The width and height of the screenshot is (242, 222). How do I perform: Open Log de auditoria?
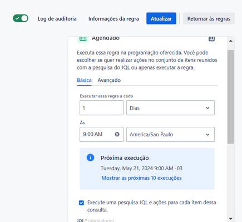(57, 19)
